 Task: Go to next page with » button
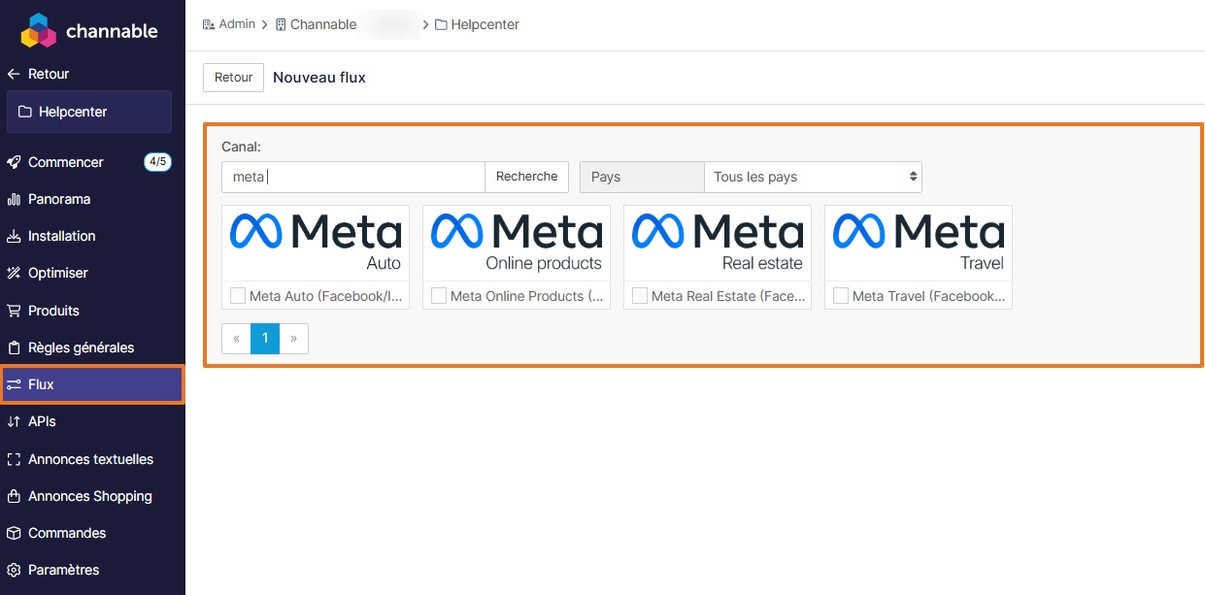(294, 339)
